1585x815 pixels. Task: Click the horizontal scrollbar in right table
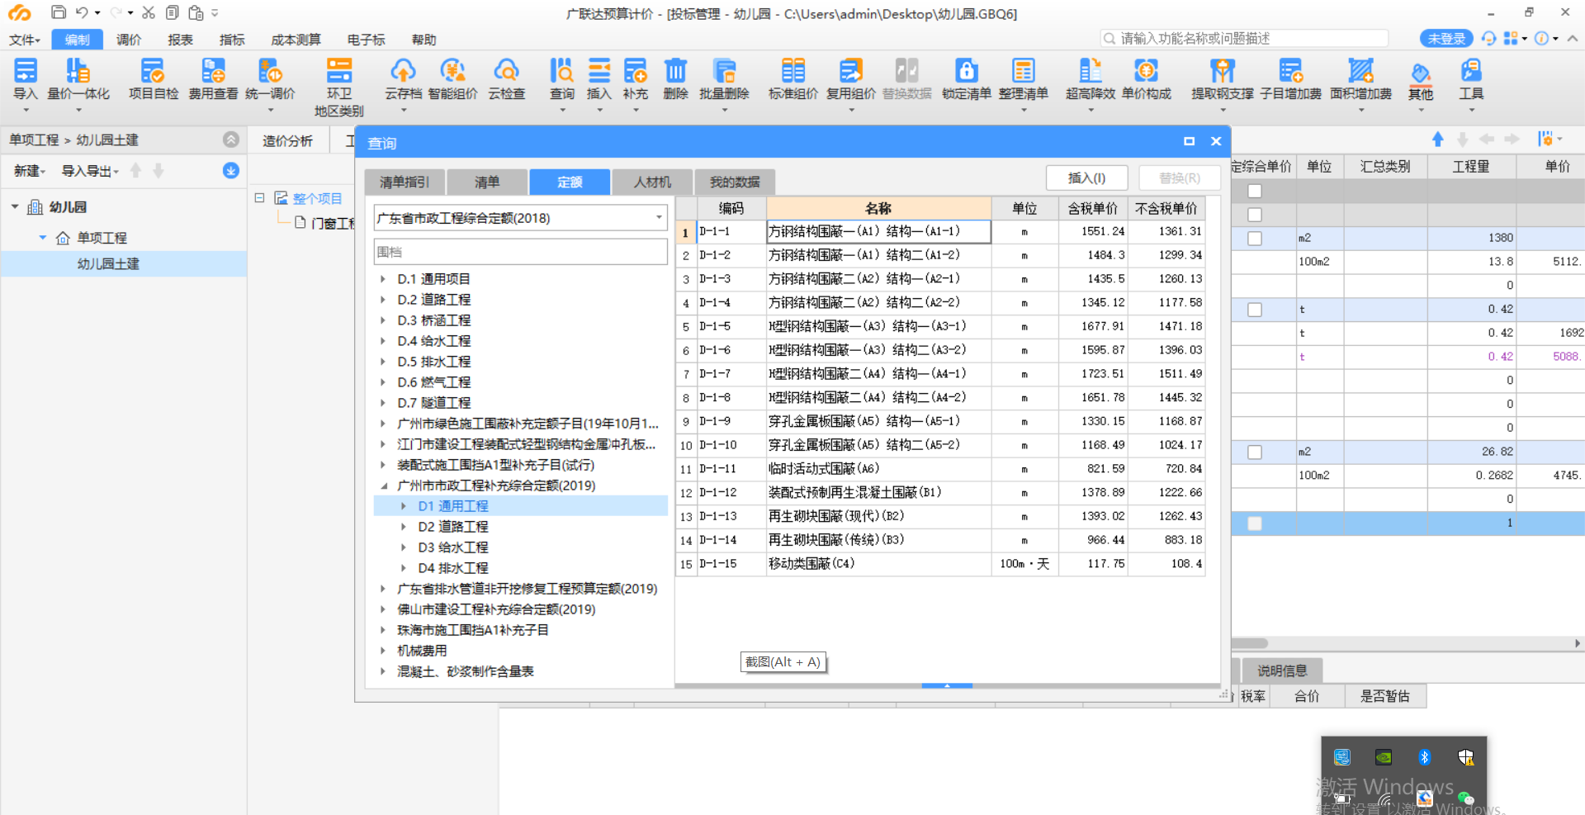[1250, 643]
